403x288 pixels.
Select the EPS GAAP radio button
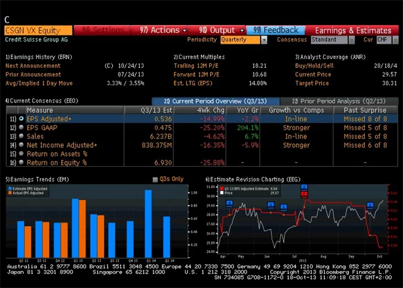pos(21,128)
